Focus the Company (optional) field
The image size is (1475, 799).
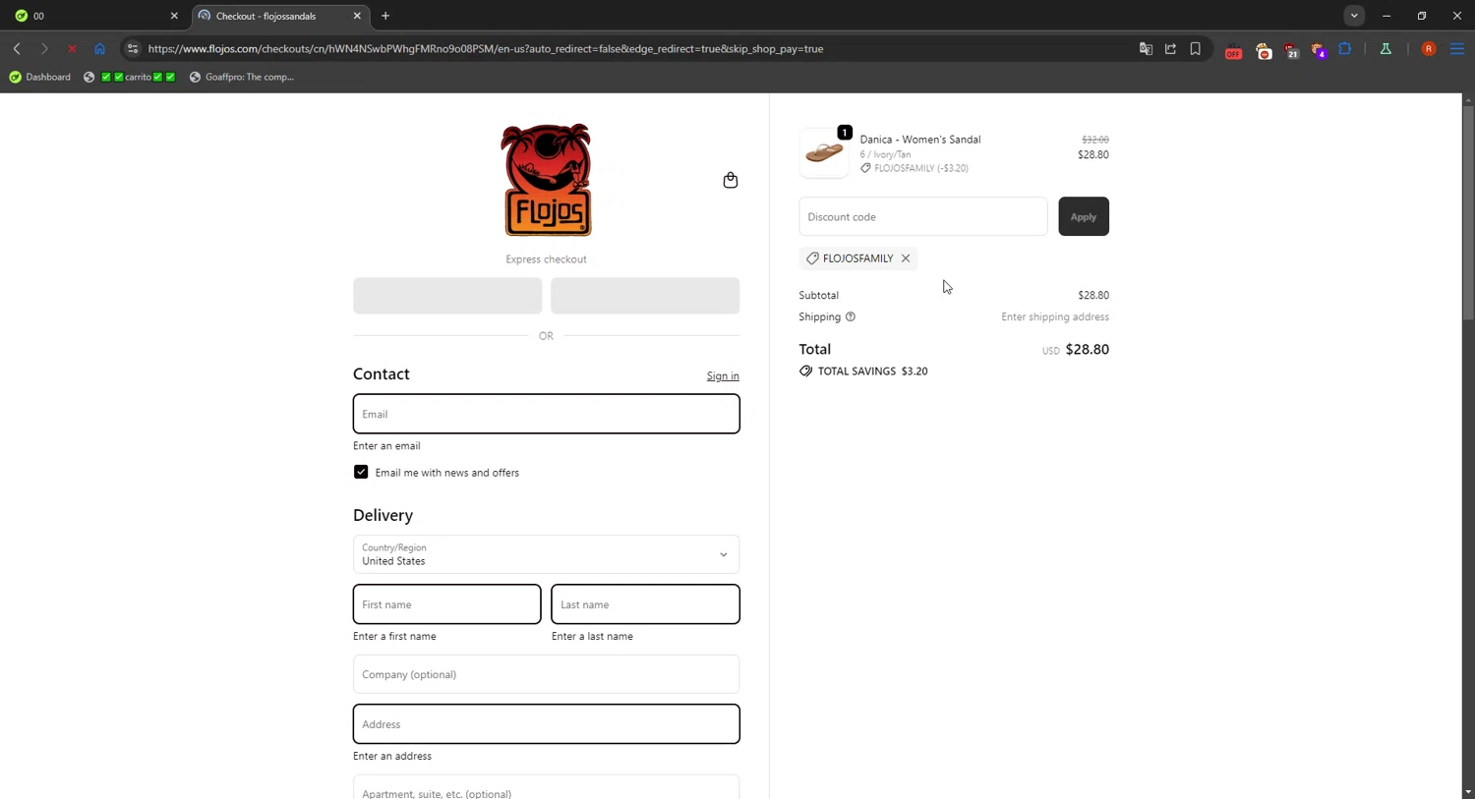546,674
